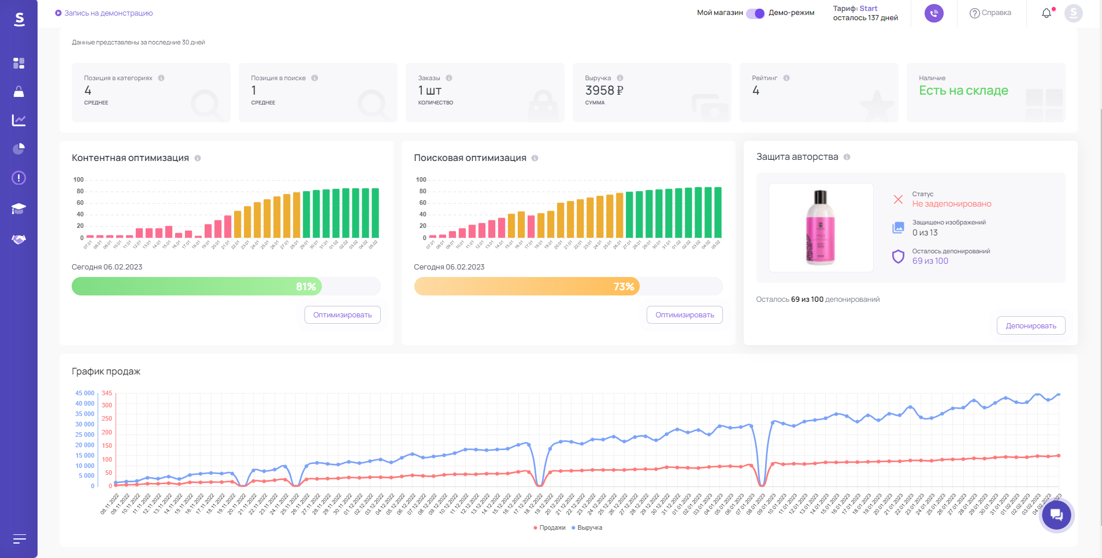1102x558 pixels.
Task: Click the info icon beside Контентная оптимизация
Action: point(198,158)
